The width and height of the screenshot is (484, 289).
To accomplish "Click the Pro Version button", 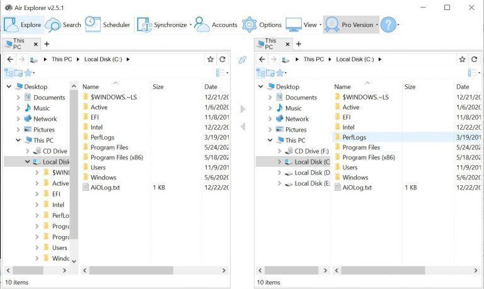I will pos(349,25).
